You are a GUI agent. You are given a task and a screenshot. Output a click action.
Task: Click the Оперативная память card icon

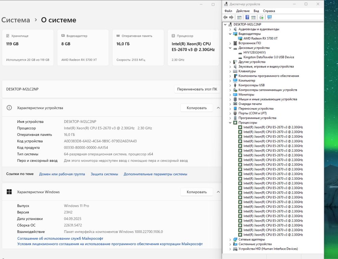point(118,36)
